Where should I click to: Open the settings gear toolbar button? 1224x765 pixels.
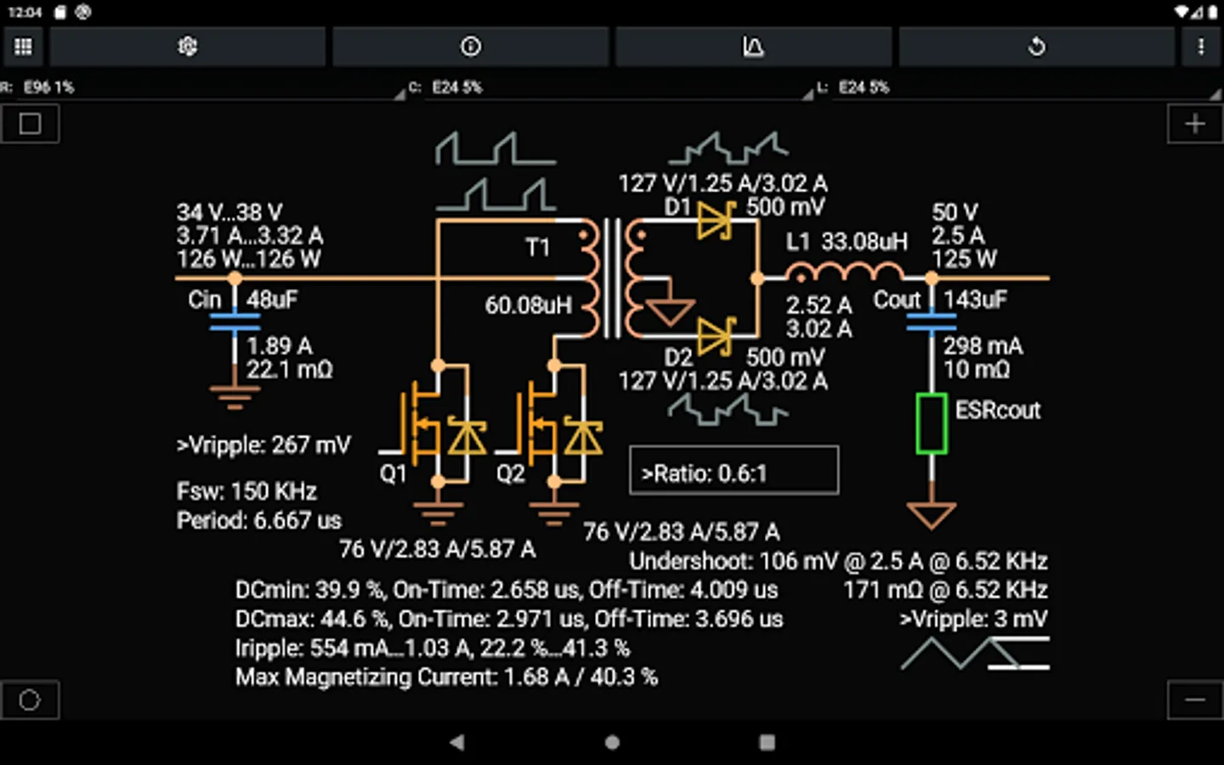pos(188,47)
